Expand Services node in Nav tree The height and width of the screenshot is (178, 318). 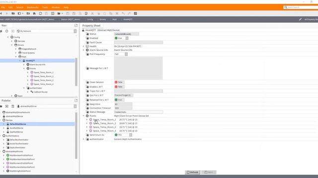point(12,41)
